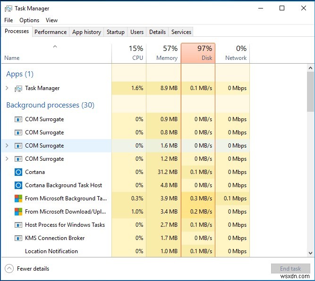Sort by the 57% Memory column header
315x281 pixels.
point(163,53)
